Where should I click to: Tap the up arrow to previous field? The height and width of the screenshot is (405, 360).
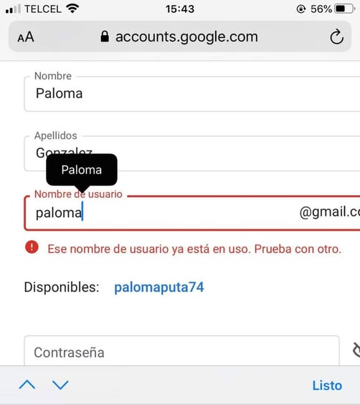click(x=27, y=385)
